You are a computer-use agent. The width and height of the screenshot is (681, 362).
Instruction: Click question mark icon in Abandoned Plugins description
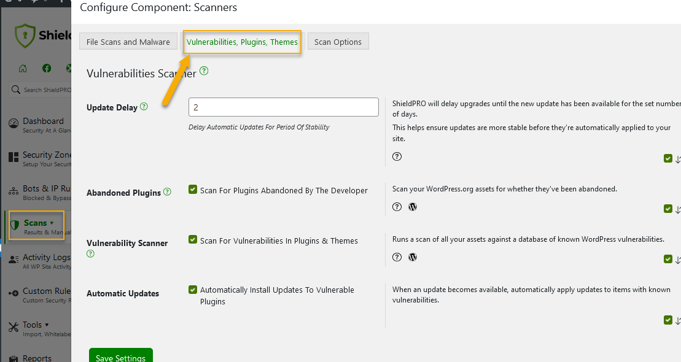397,207
